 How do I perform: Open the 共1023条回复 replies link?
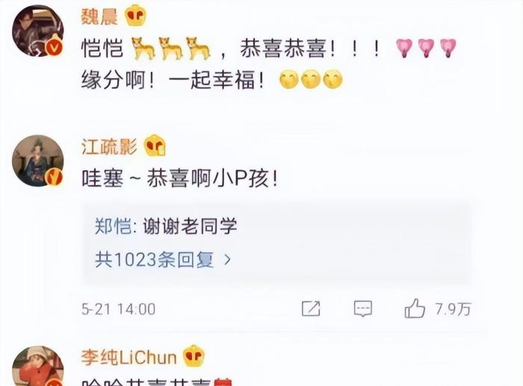coord(155,259)
